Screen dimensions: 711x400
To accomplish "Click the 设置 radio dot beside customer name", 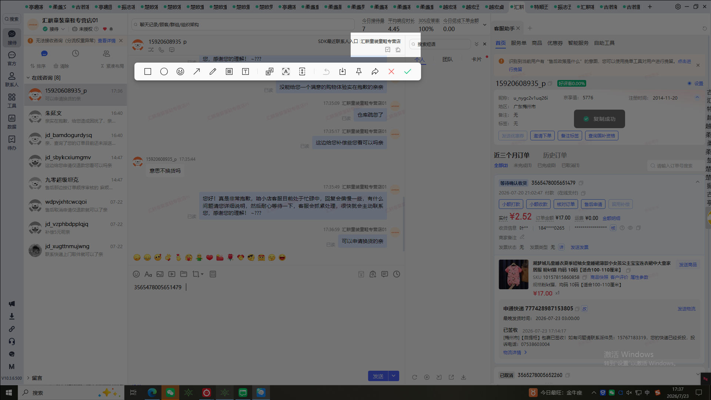I will 690,83.
